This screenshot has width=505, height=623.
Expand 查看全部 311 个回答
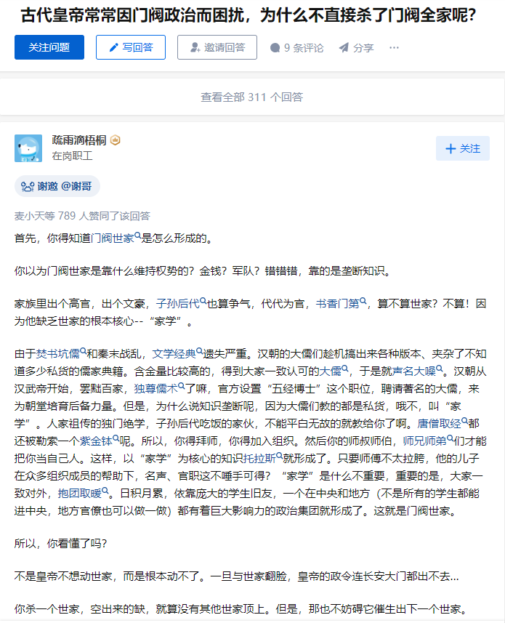(251, 97)
